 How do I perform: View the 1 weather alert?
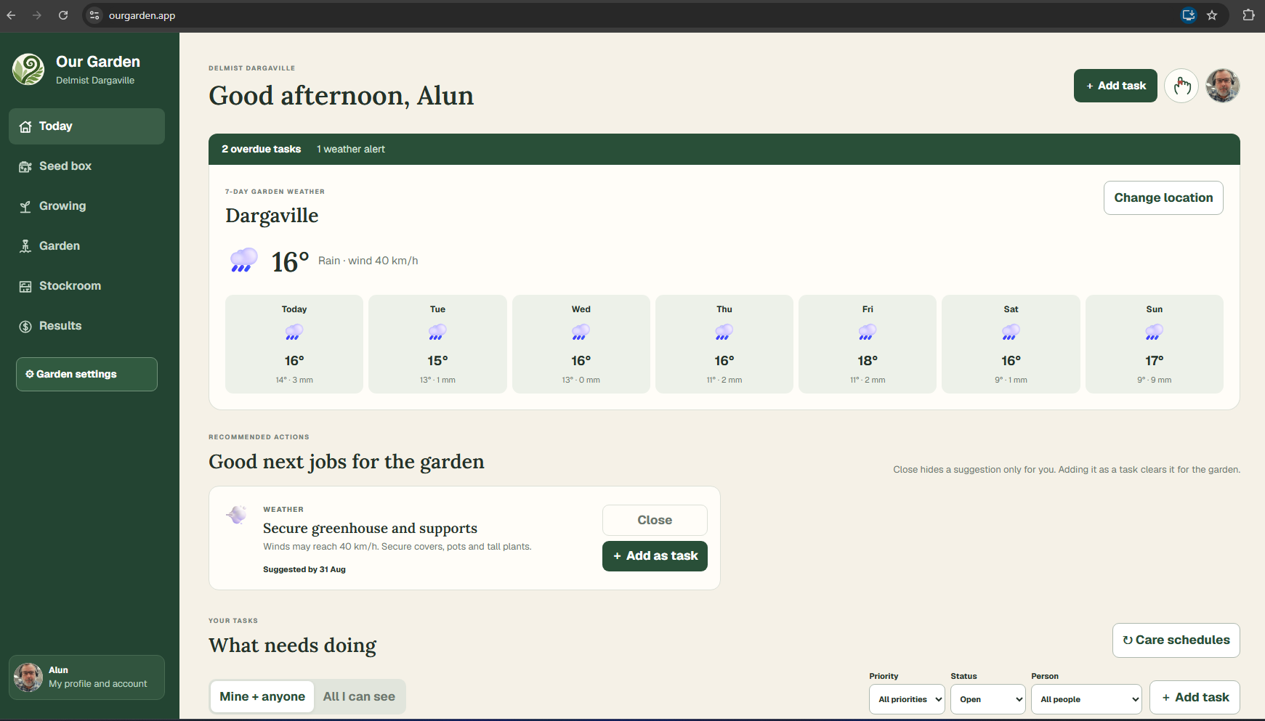(x=351, y=149)
